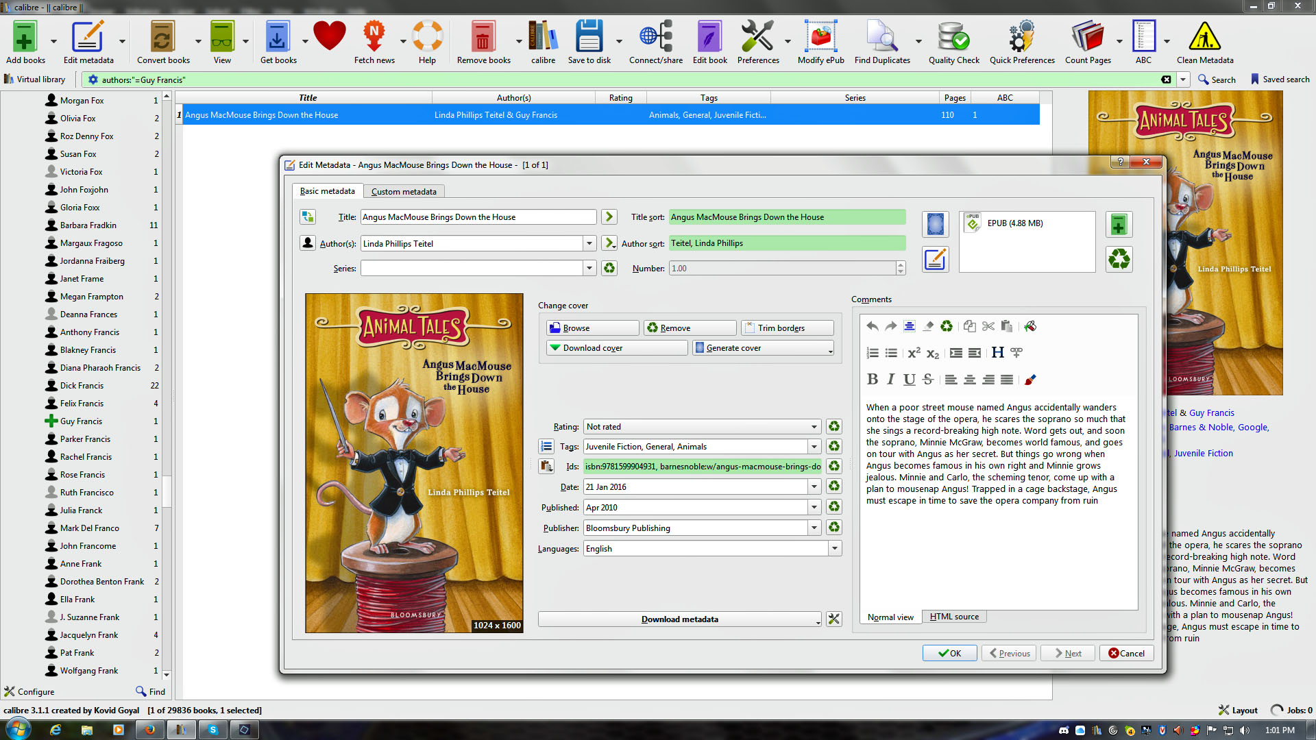1316x740 pixels.
Task: Switch to the Custom metadata tab
Action: click(x=403, y=192)
